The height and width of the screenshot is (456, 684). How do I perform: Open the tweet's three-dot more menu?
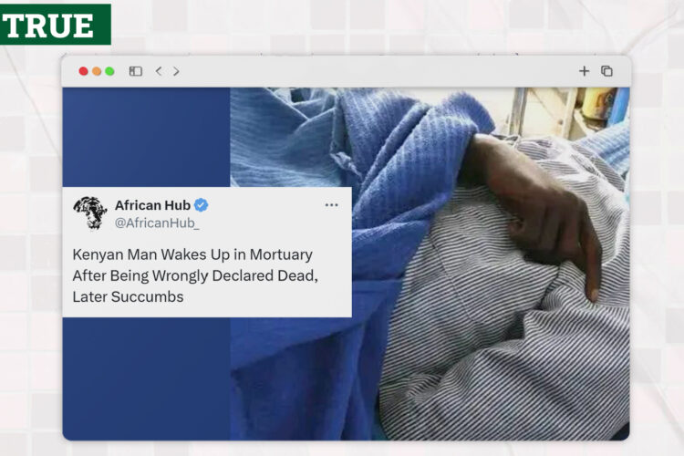332,205
